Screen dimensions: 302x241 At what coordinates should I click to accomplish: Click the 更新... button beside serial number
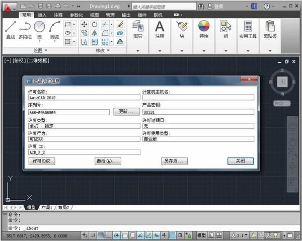click(x=127, y=112)
